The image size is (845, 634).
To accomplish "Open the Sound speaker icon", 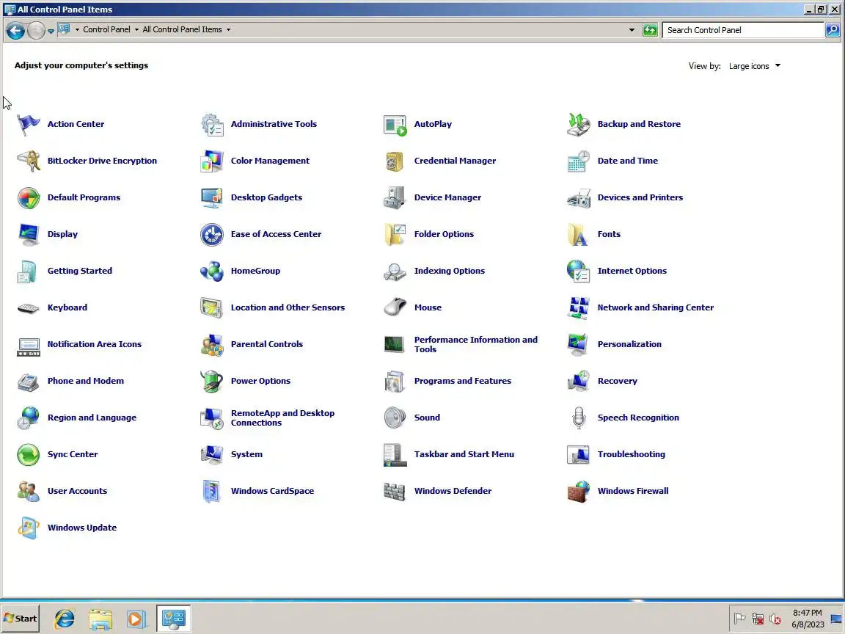I will pyautogui.click(x=395, y=418).
